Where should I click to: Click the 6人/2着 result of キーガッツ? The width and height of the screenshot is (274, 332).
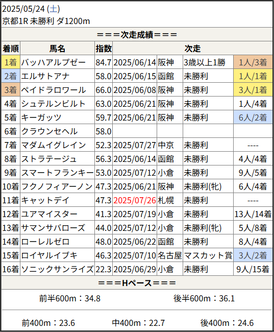coord(253,117)
